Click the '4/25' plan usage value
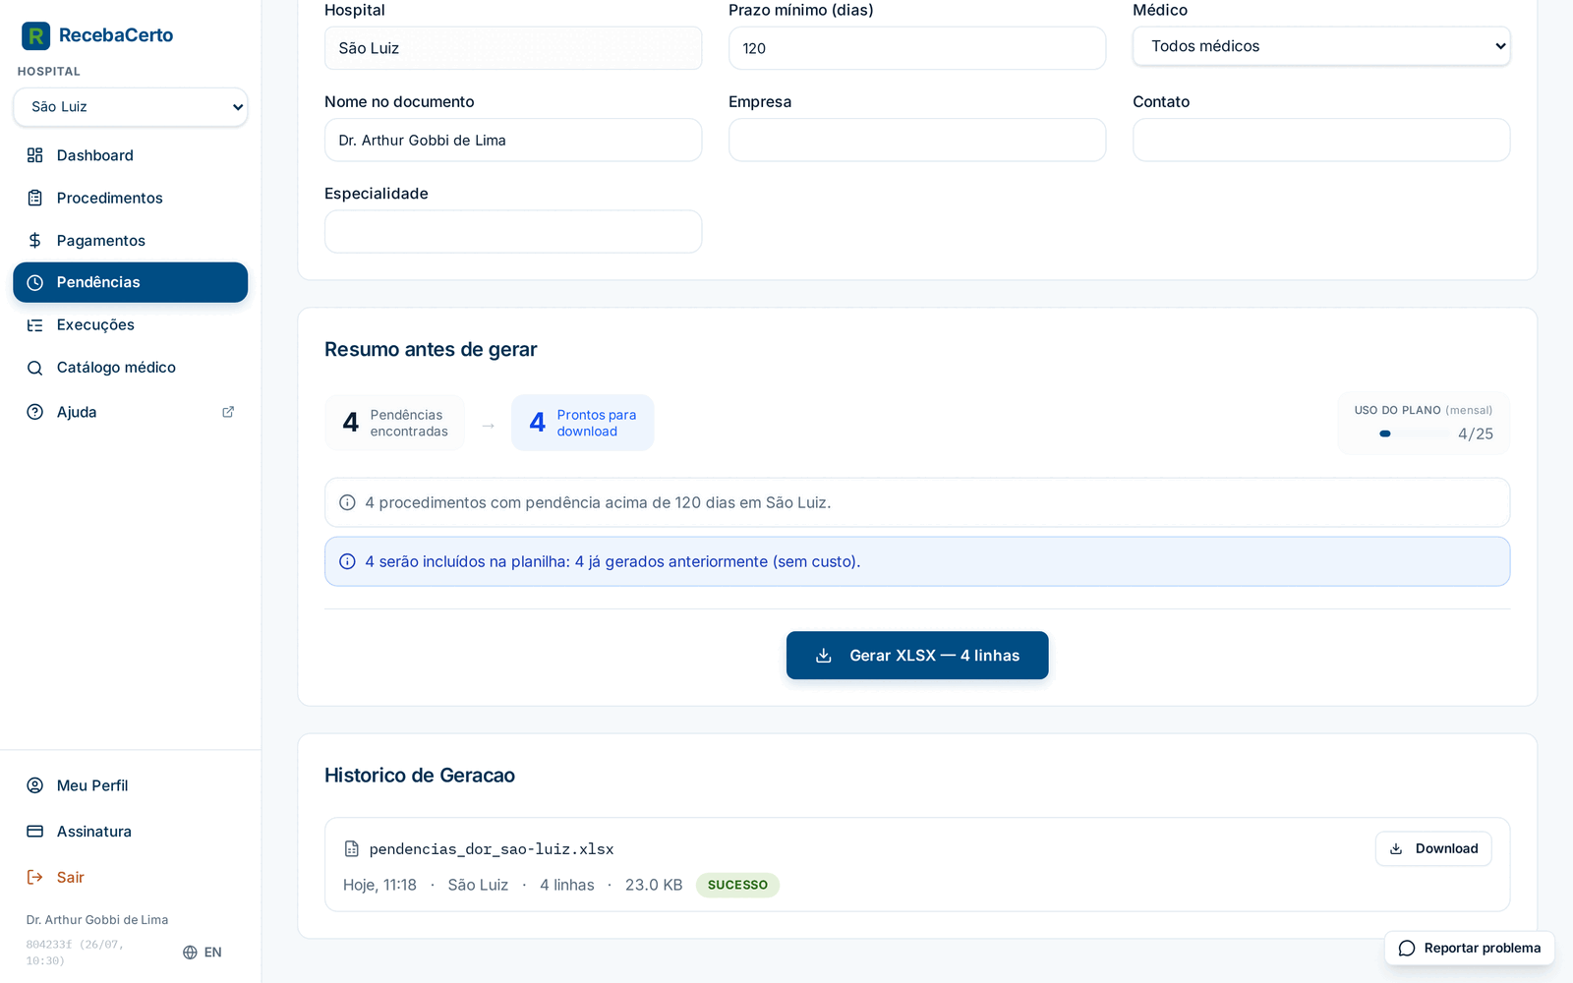1573x983 pixels. 1476,434
